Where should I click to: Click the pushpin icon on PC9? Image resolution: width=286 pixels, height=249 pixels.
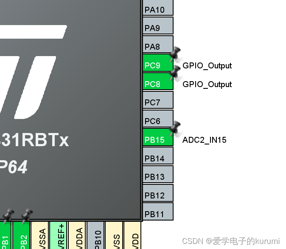point(175,54)
